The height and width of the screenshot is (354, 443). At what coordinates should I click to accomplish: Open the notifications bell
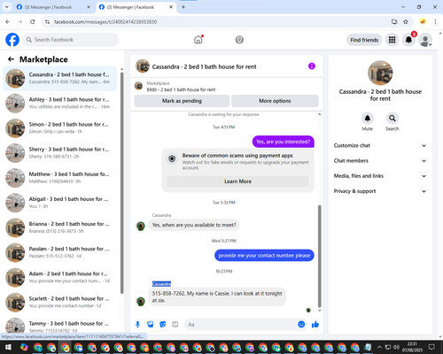pos(408,40)
